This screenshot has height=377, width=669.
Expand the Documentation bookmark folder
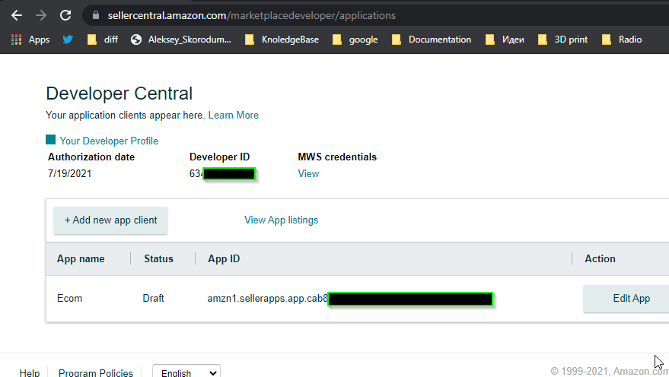[x=432, y=40]
